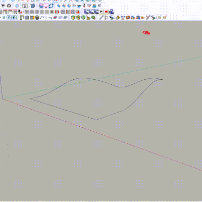202x202 pixels.
Task: Click the black play arrow button
Action: (x=102, y=12)
